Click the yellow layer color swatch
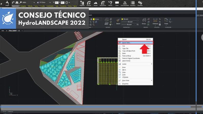Screen dimensions: 203x114 [94, 19]
